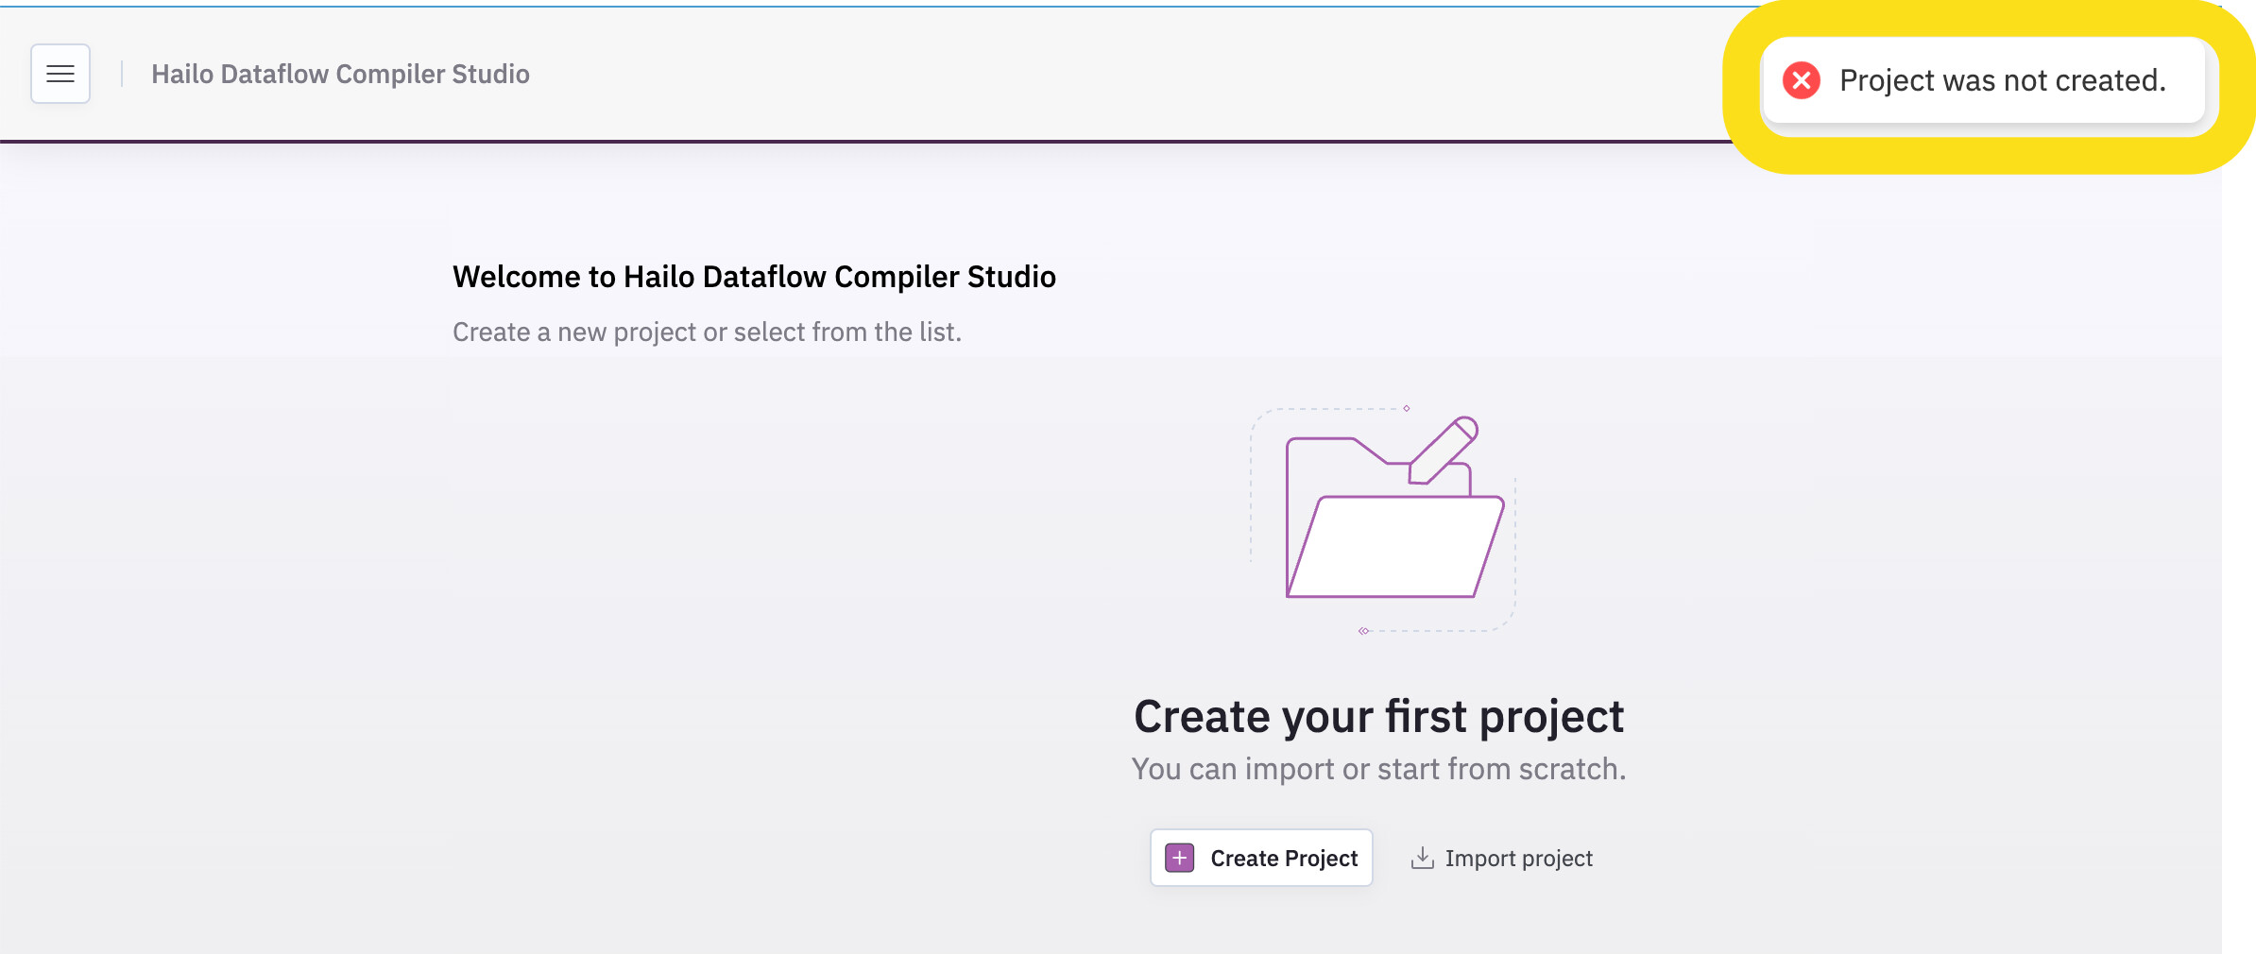Select the Import project link text

pyautogui.click(x=1518, y=858)
